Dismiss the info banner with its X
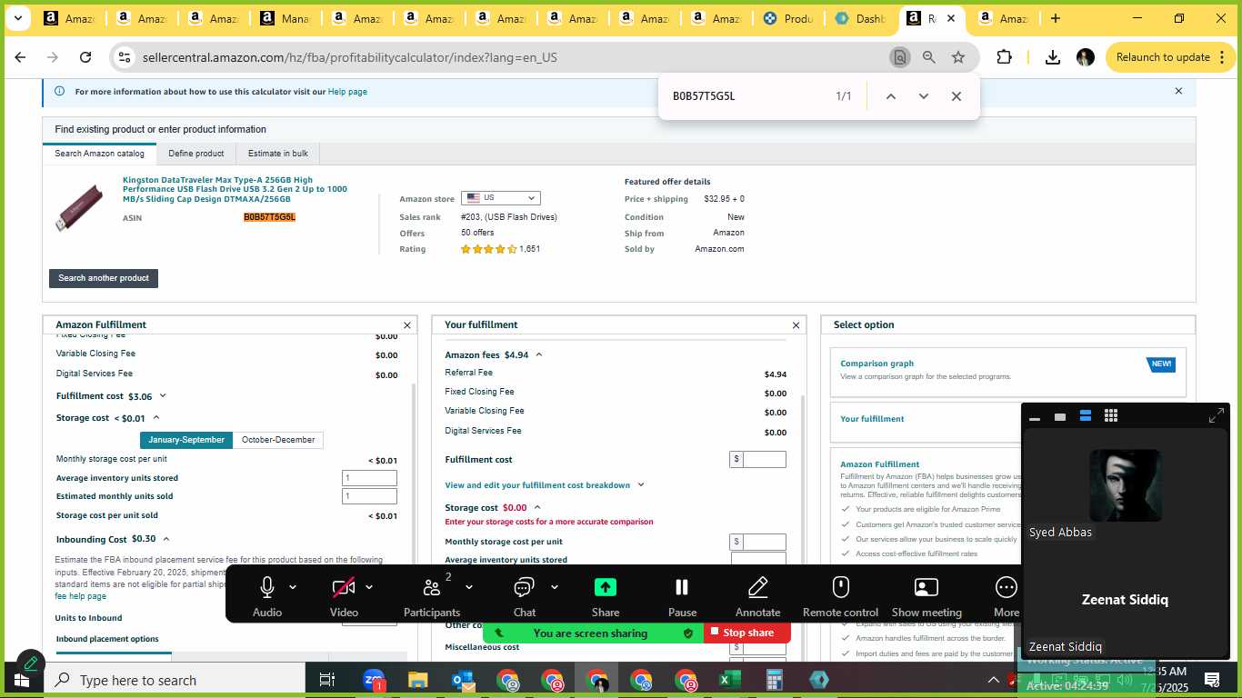1242x698 pixels. pos(1178,91)
